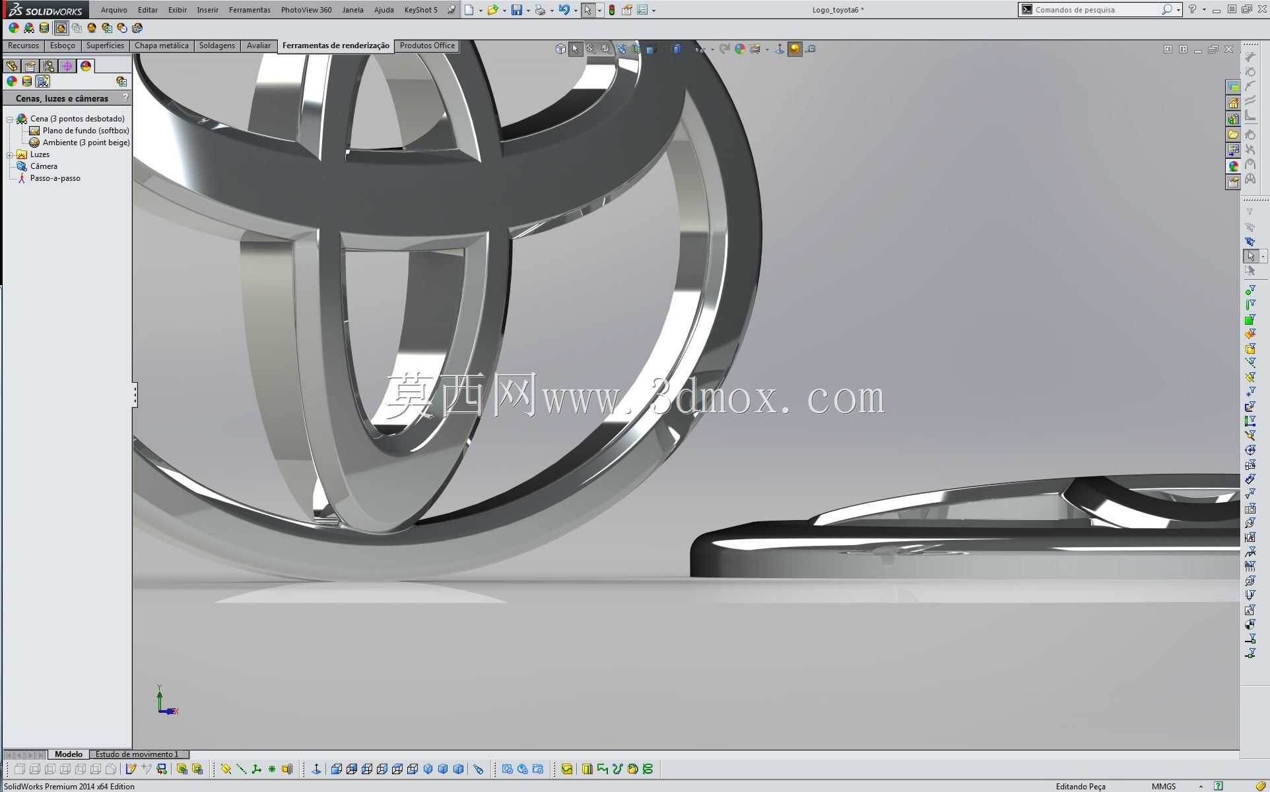
Task: Click Appearances, Scenes and Decals task pane tab
Action: pyautogui.click(x=1233, y=166)
